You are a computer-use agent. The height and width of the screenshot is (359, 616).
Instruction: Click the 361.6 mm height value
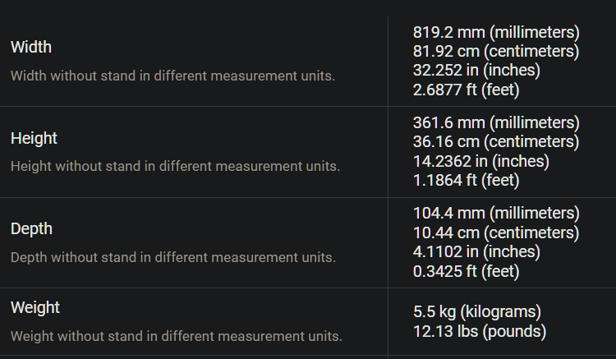coord(496,123)
